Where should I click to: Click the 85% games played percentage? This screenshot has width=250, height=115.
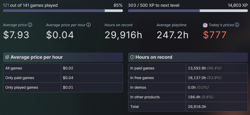pos(118,5)
